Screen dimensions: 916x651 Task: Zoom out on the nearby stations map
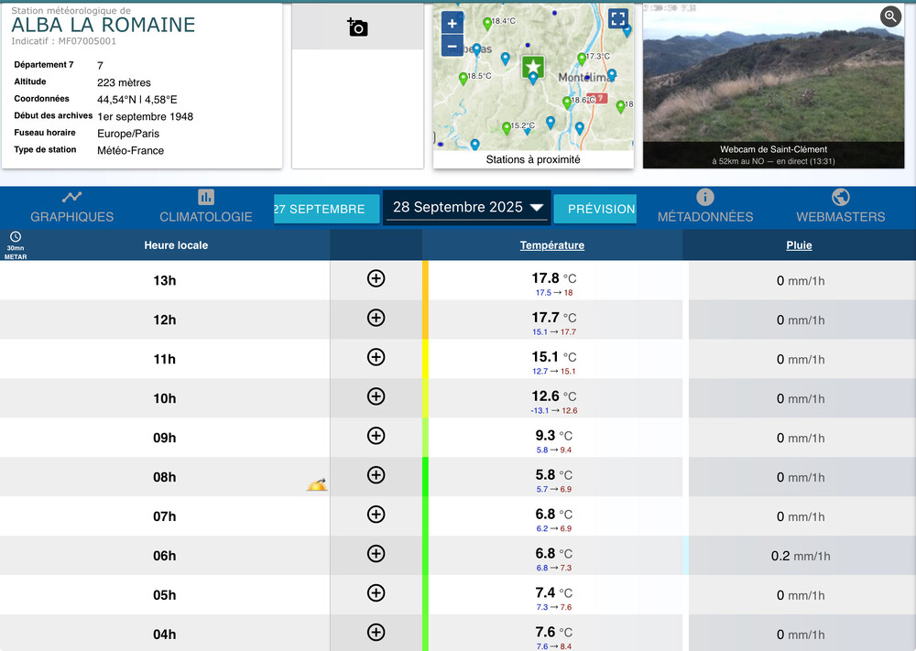click(x=452, y=46)
